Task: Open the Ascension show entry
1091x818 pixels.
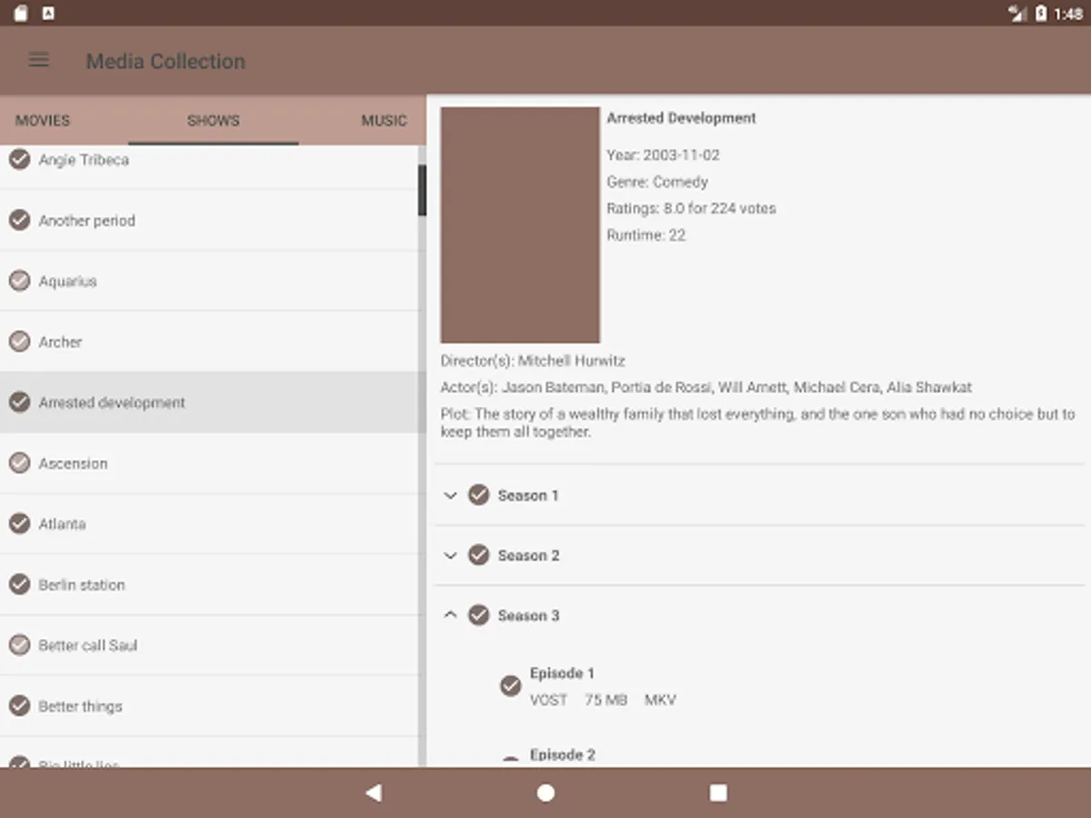Action: [209, 463]
